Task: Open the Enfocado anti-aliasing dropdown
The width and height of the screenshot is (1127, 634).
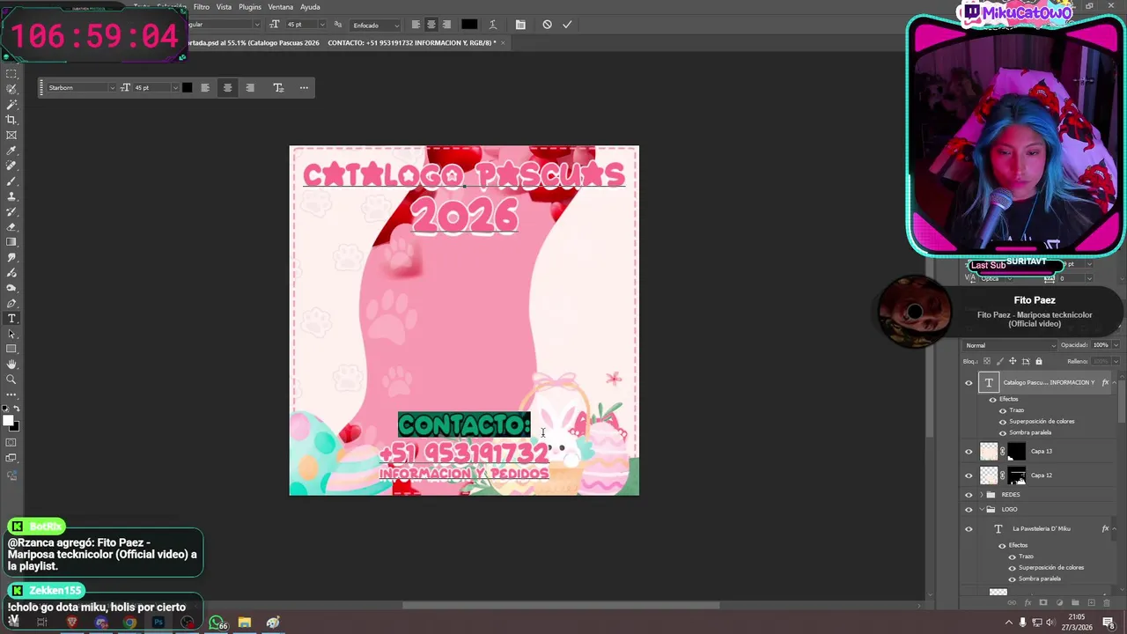Action: (x=374, y=25)
